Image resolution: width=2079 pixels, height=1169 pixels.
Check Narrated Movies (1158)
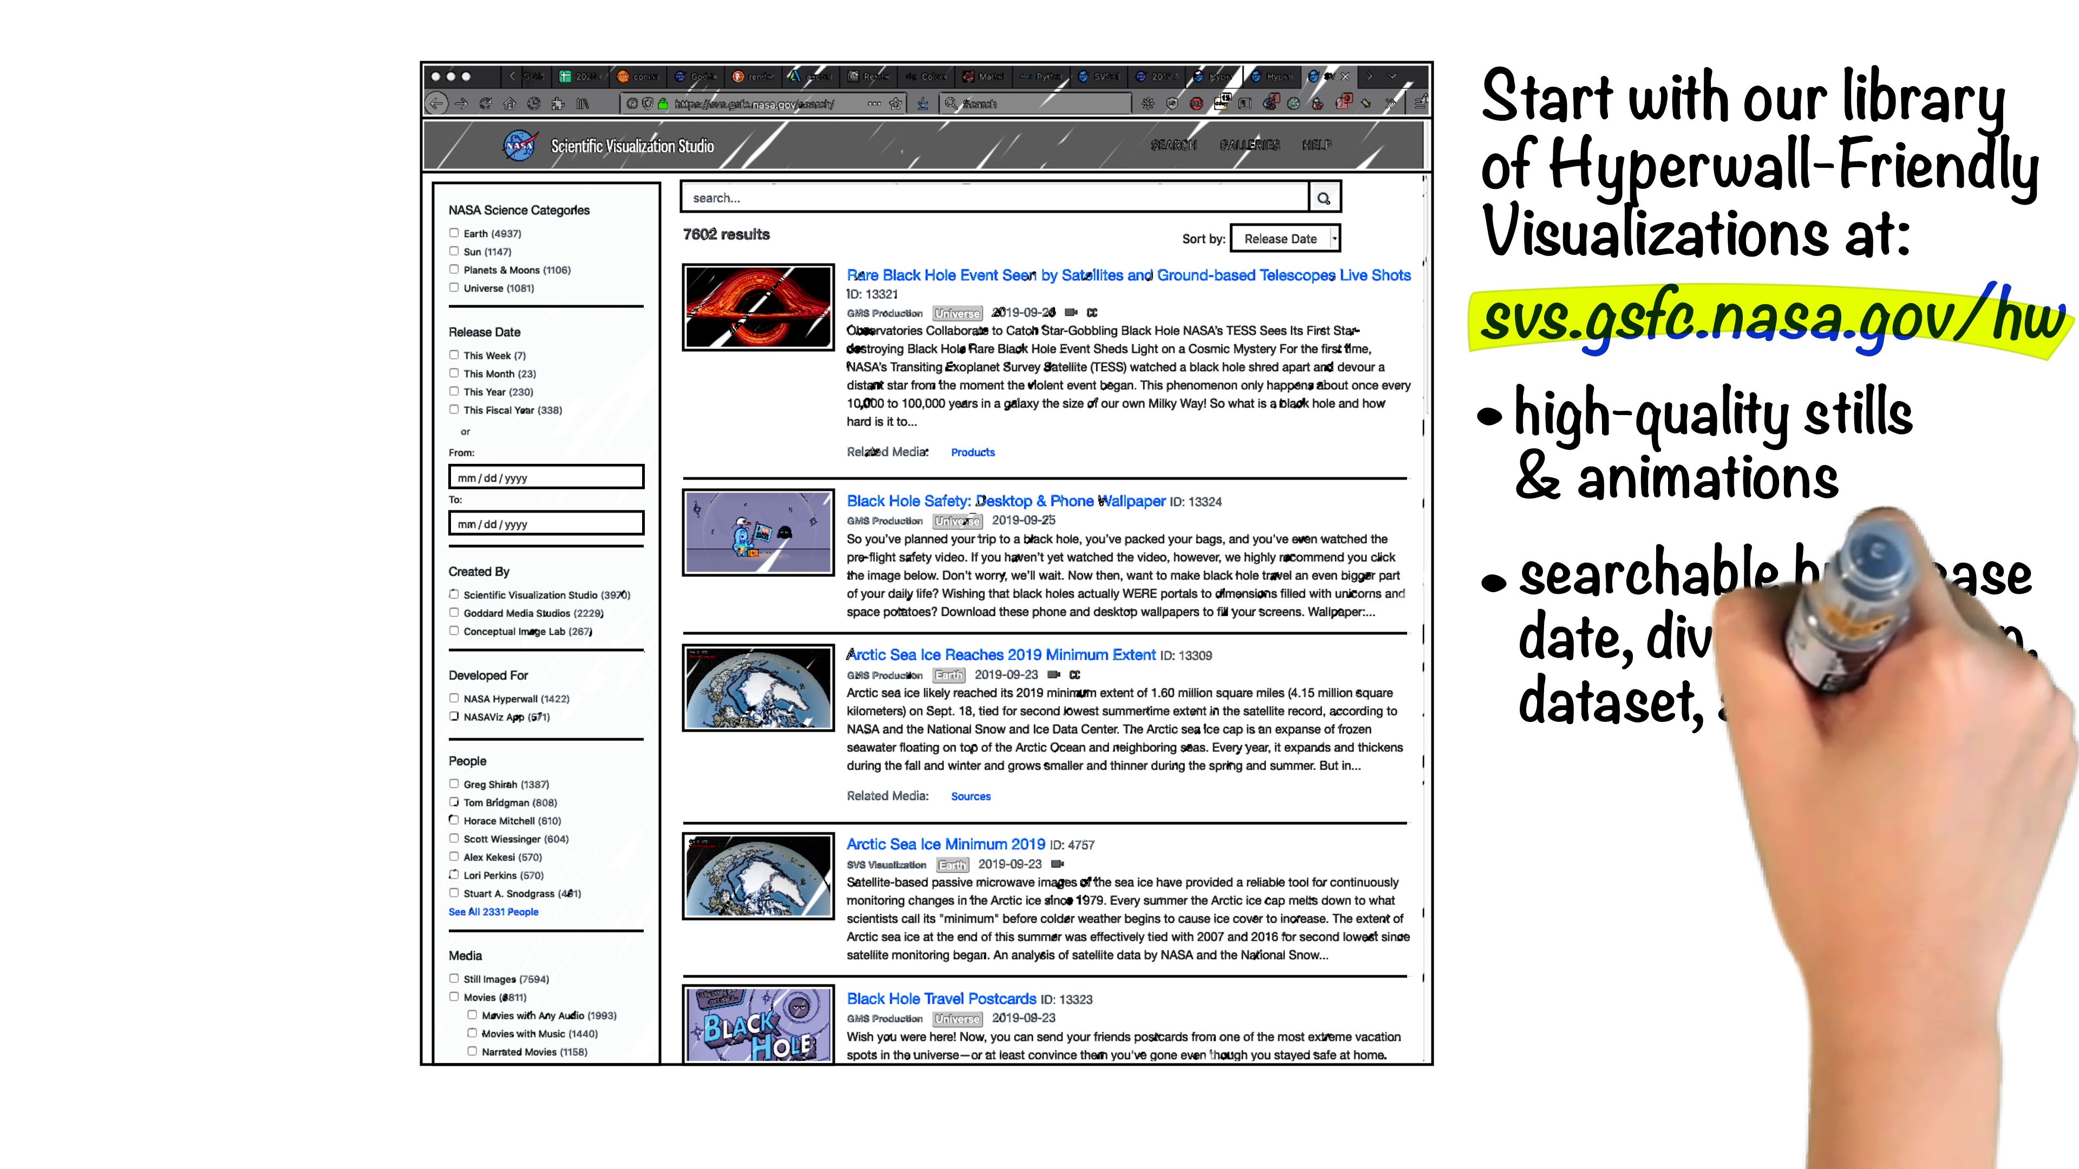[472, 1051]
